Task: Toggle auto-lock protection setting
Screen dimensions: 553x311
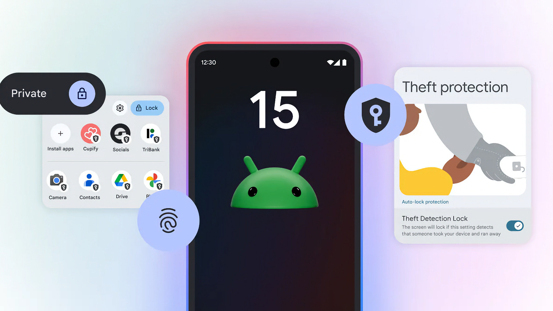Action: pos(515,225)
